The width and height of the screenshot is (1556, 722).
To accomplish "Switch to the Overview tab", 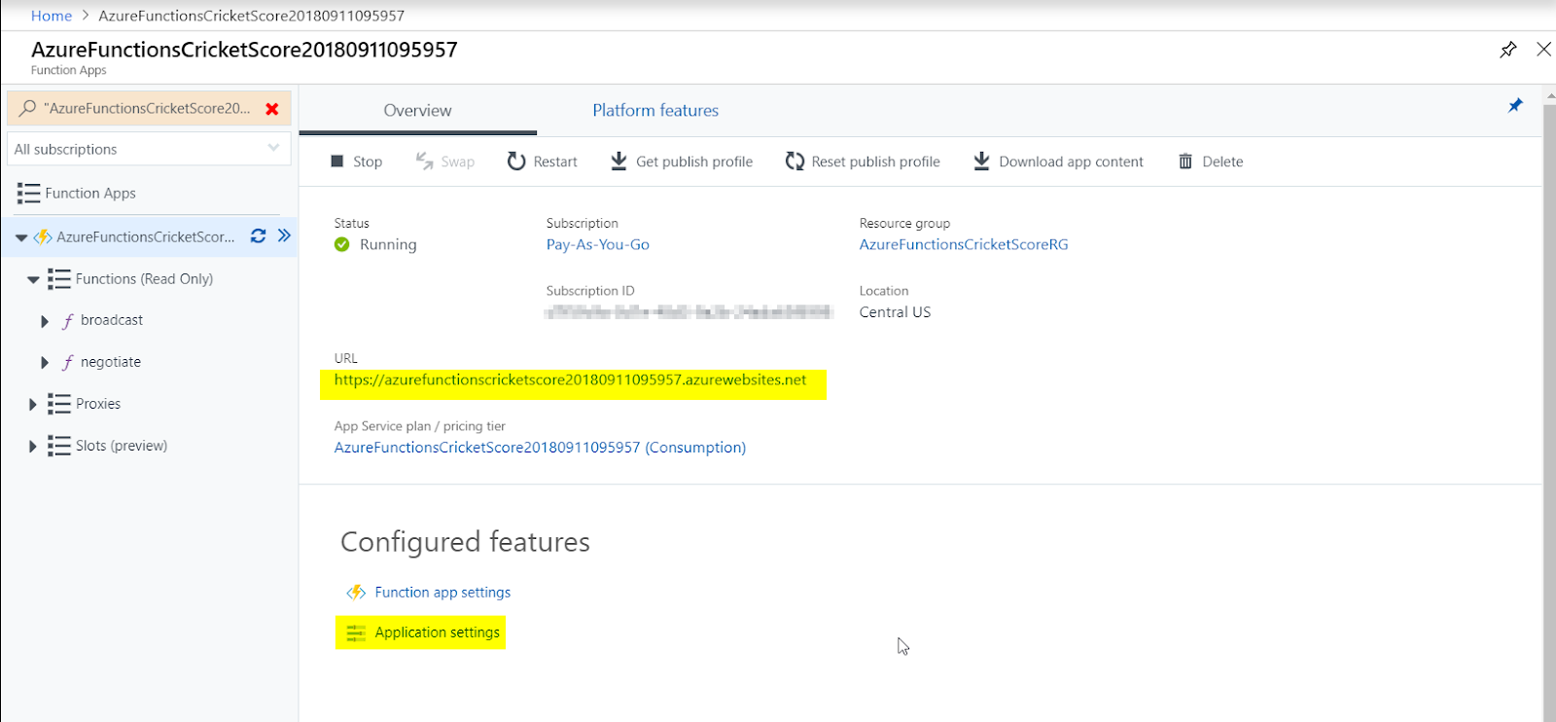I will (418, 110).
